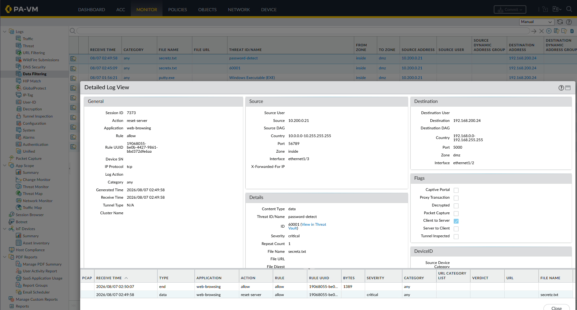Toggle the Tunnel Inspected checkbox

pos(456,237)
